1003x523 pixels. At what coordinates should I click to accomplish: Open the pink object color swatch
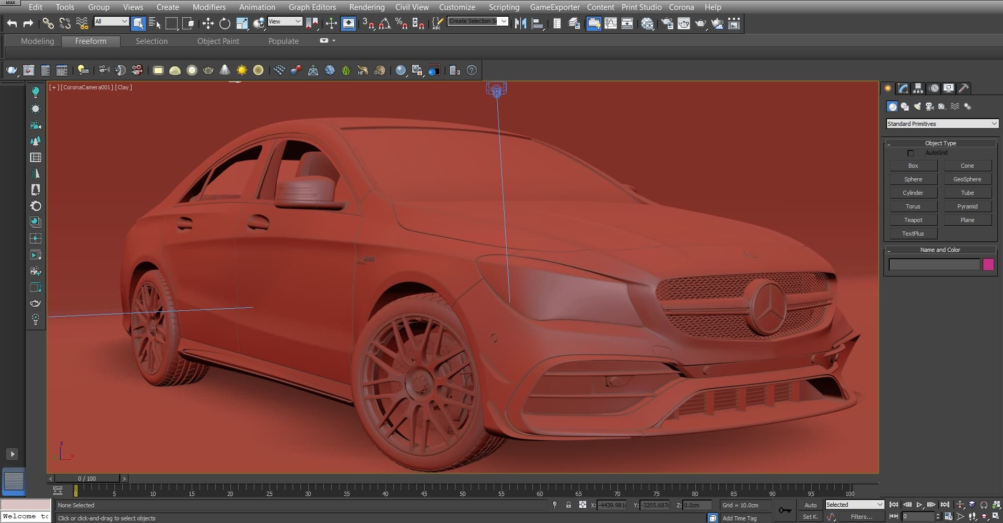(x=988, y=264)
